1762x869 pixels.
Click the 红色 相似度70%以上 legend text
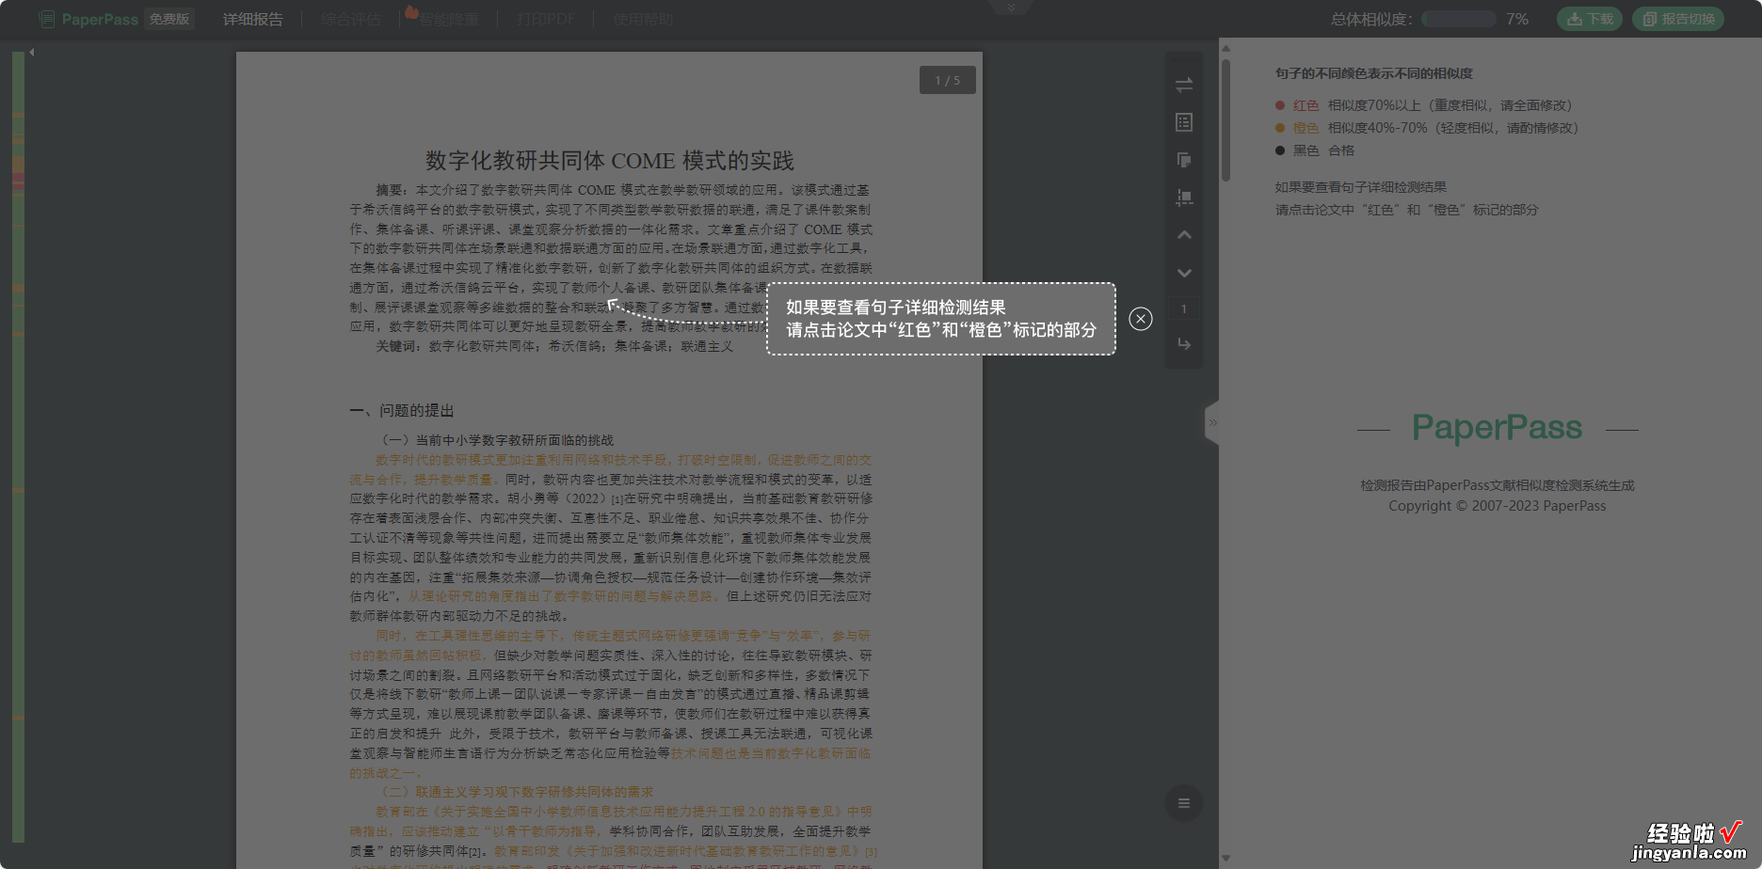click(1432, 105)
